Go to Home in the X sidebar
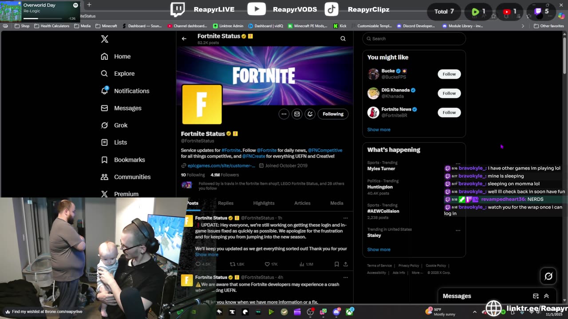 point(115,56)
